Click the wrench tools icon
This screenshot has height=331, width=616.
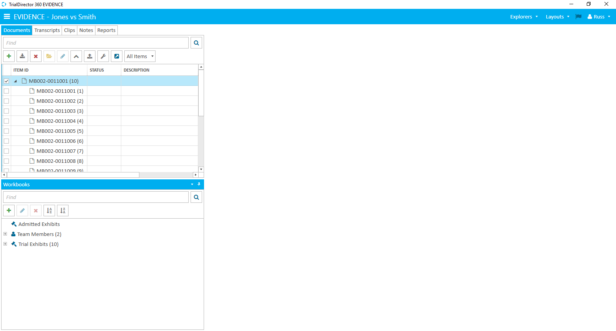pyautogui.click(x=103, y=56)
